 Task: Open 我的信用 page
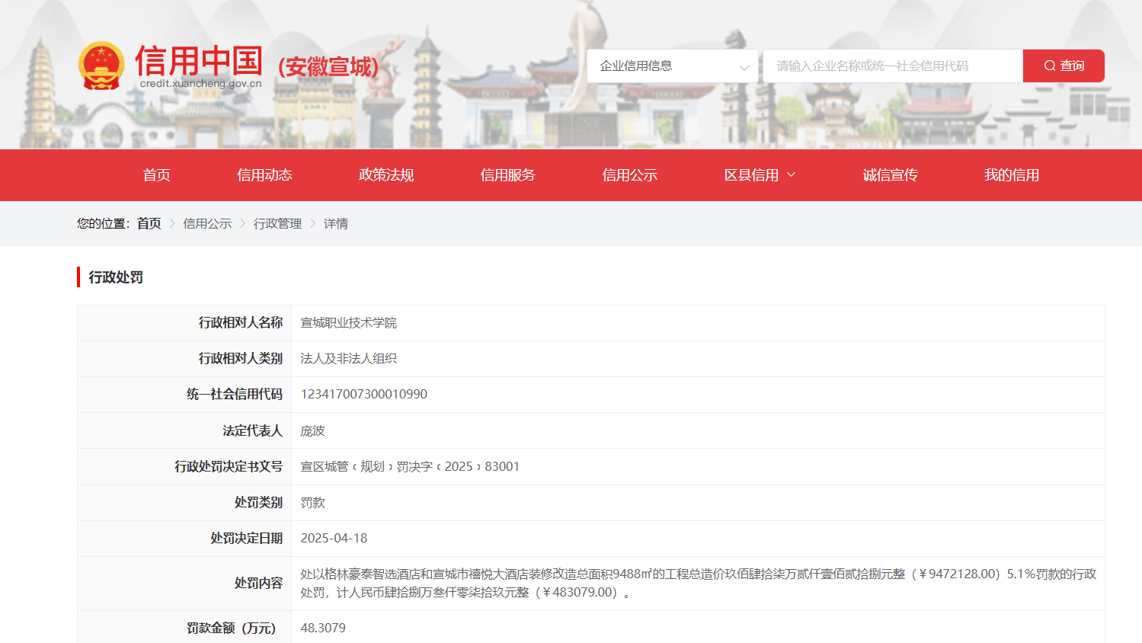coord(1011,175)
